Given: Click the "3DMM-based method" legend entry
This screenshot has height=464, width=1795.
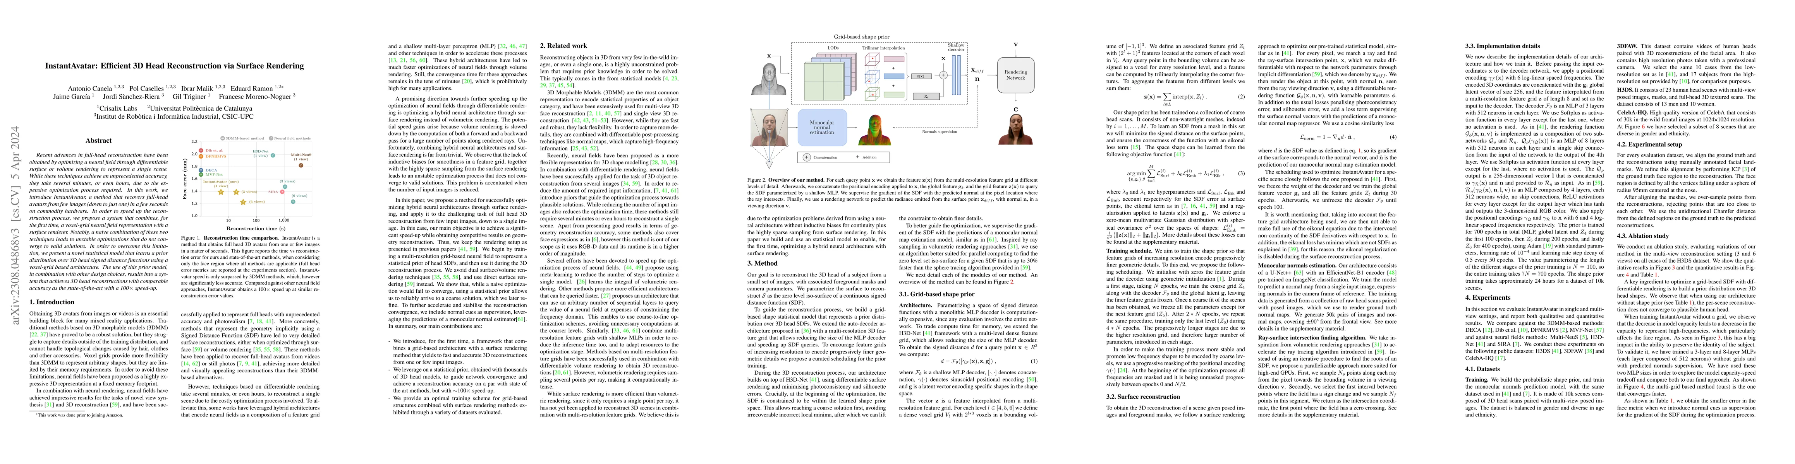Looking at the screenshot, I should [242, 138].
